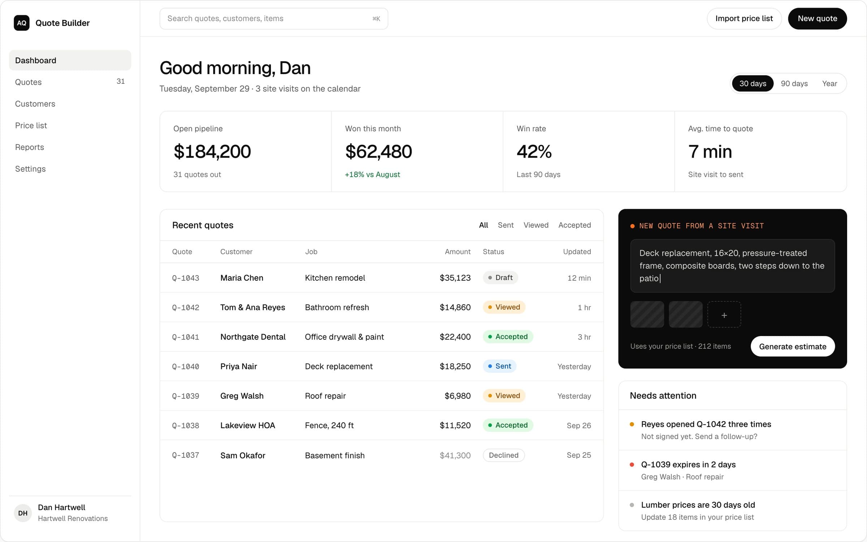
Task: Open Settings in sidebar
Action: tap(70, 169)
